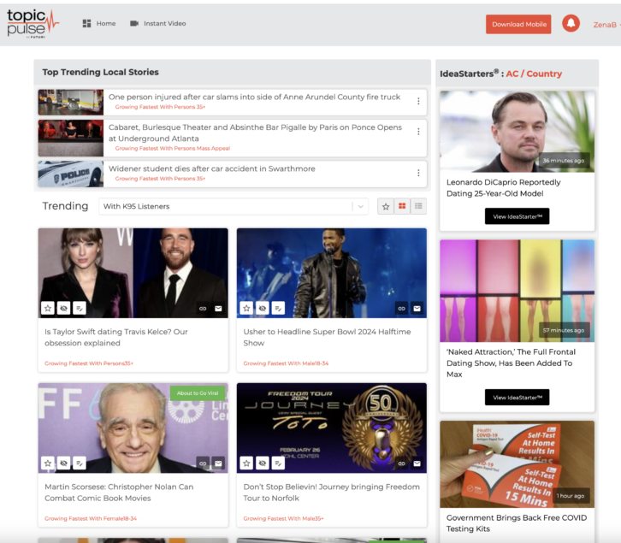Image resolution: width=621 pixels, height=543 pixels.
Task: Click Growing Fastest With Male18-34 label
Action: 286,363
